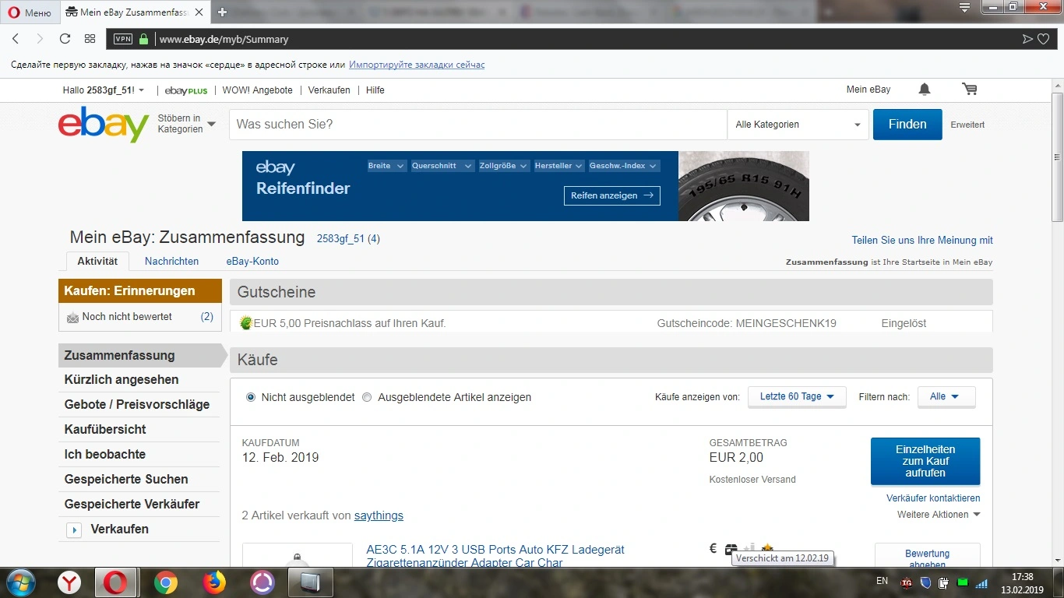Open Gespeicherte Verkäufer in sidebar
Image resolution: width=1064 pixels, height=598 pixels.
[x=132, y=505]
